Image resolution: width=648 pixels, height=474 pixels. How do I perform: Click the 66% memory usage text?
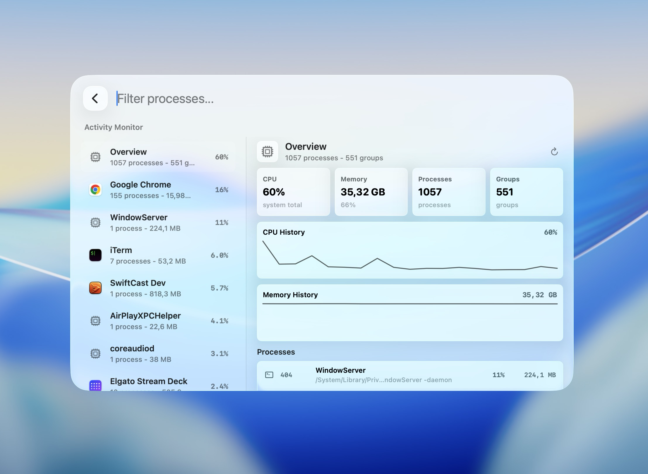point(348,205)
